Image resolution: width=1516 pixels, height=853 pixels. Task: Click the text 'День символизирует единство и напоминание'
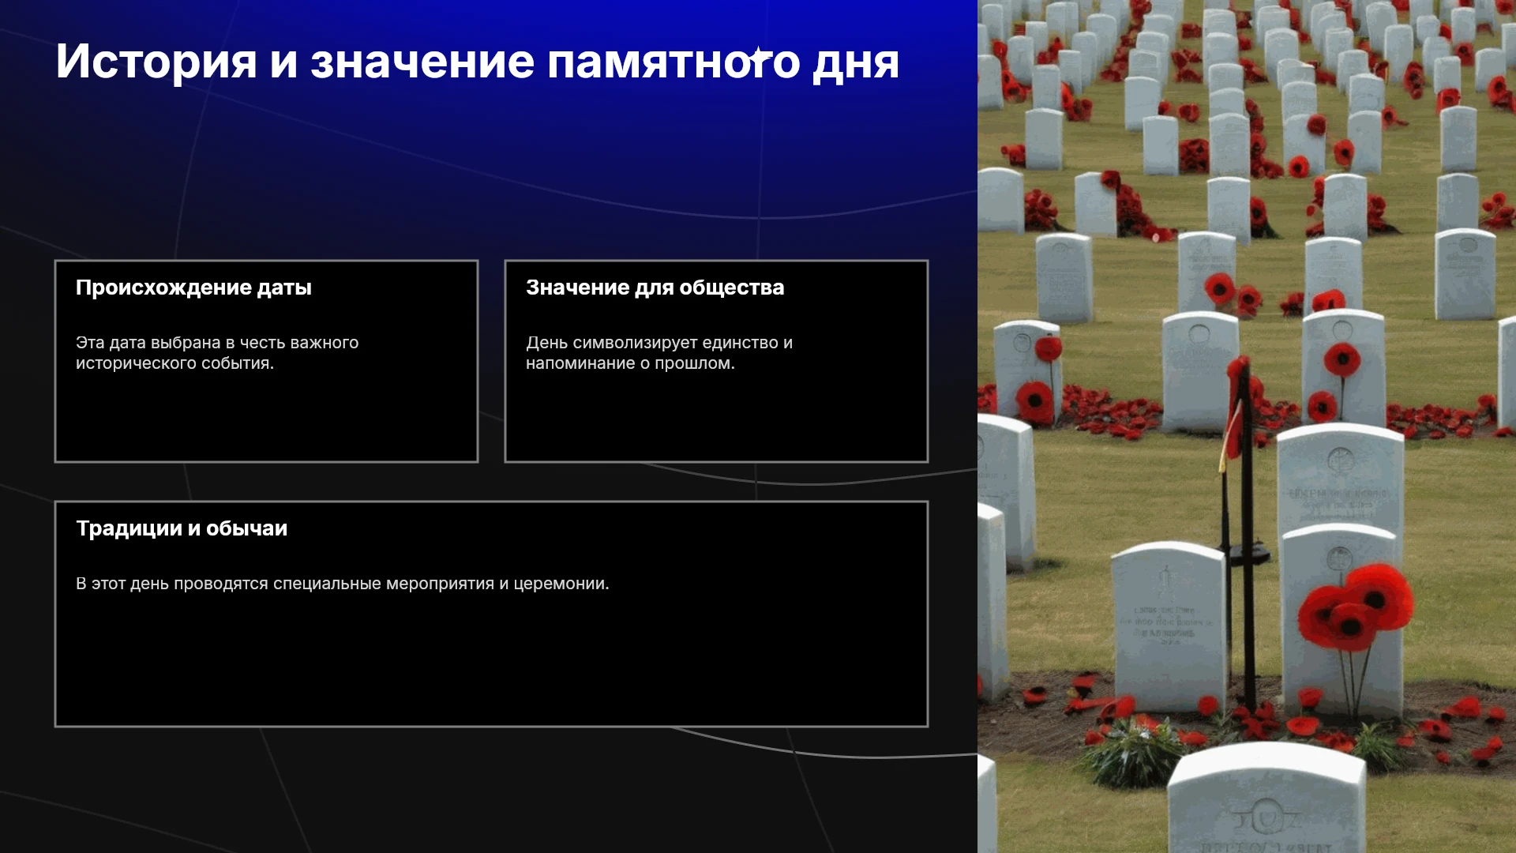pos(659,353)
